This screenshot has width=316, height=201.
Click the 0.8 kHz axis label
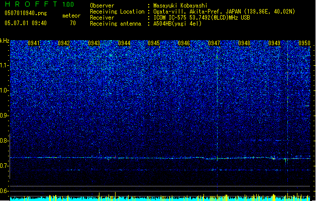coord(5,141)
